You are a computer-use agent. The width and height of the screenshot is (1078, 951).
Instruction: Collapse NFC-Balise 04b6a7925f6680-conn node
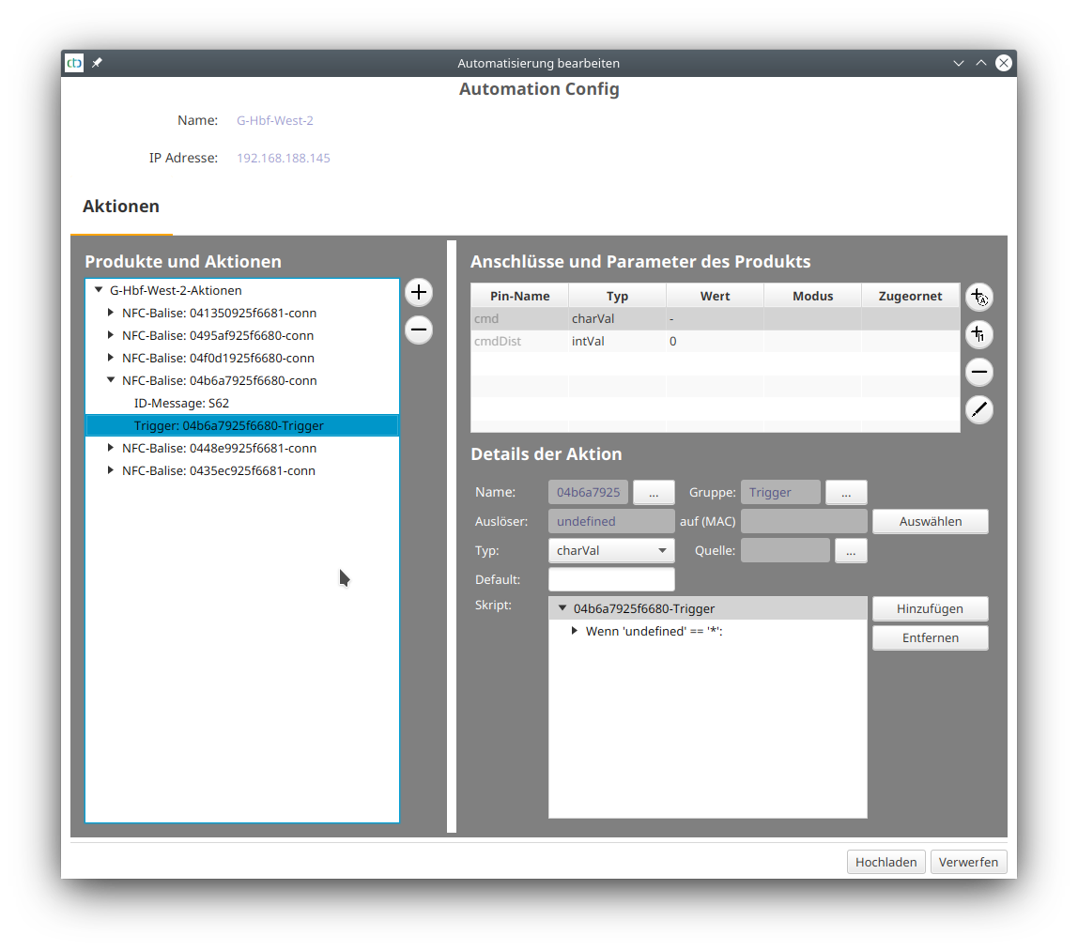(111, 380)
